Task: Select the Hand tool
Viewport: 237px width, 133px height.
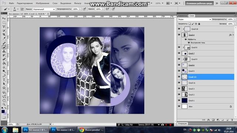Action: pos(4,100)
